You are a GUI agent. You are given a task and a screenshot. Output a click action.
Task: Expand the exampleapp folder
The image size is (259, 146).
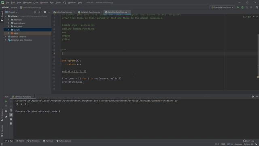click(x=9, y=23)
